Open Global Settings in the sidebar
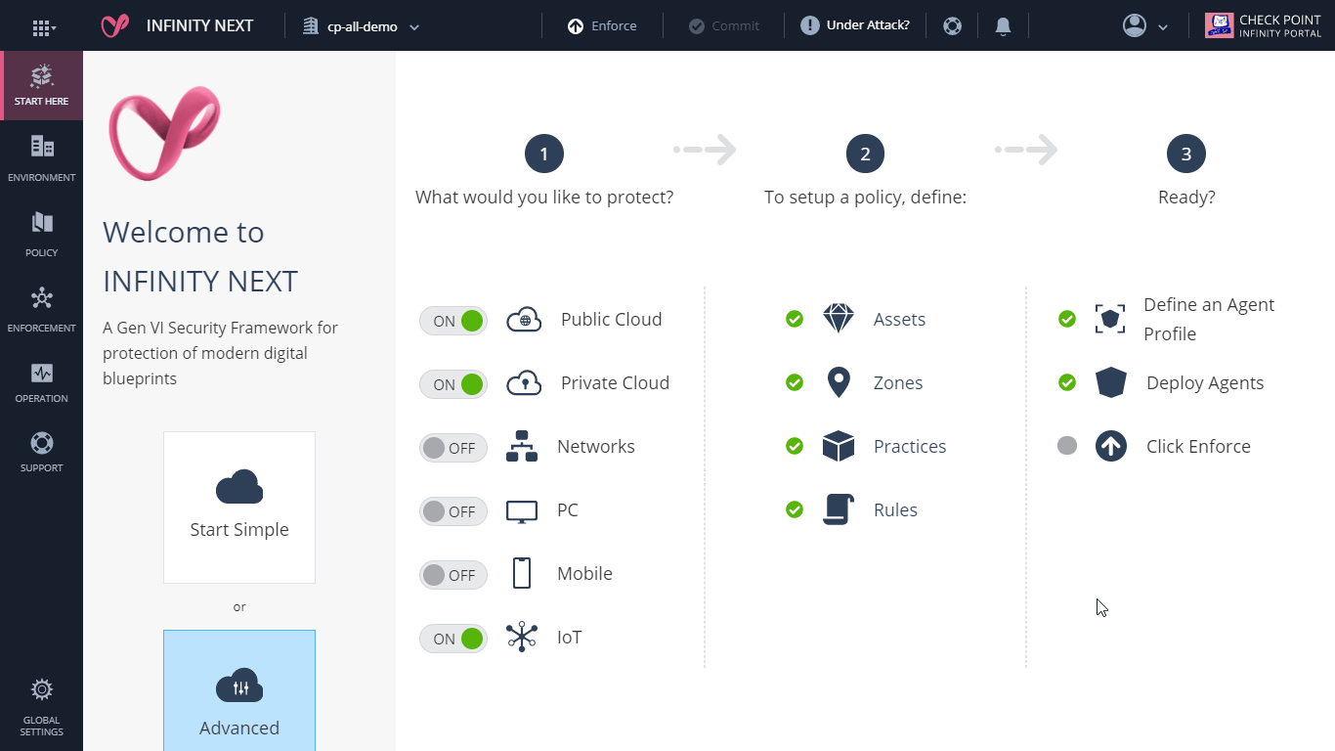 [42, 707]
